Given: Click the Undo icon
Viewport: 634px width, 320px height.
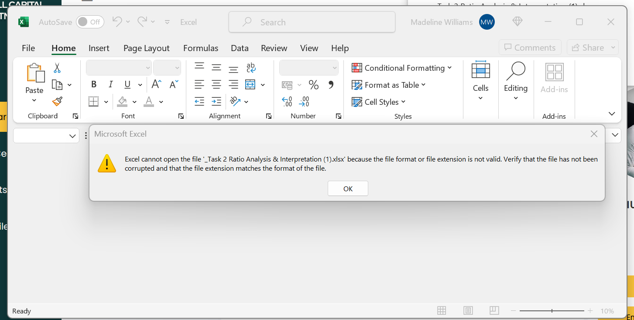Looking at the screenshot, I should point(117,21).
